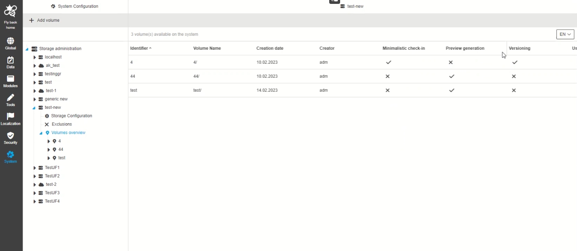Open Storage Configuration under test-new
This screenshot has height=251, width=577.
coord(72,116)
